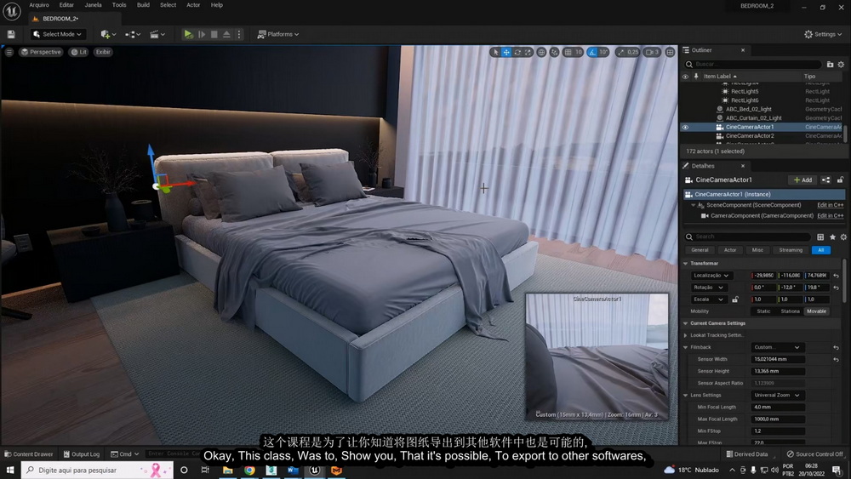Open the quick add content cube menu
851x479 pixels.
(108, 34)
